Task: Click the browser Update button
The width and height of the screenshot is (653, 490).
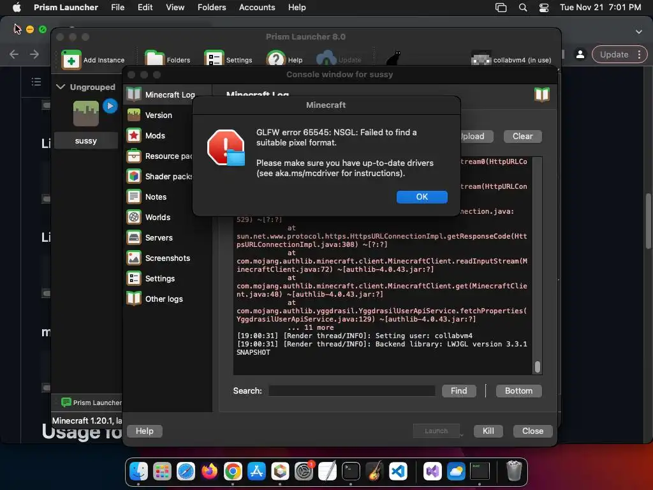Action: 614,55
